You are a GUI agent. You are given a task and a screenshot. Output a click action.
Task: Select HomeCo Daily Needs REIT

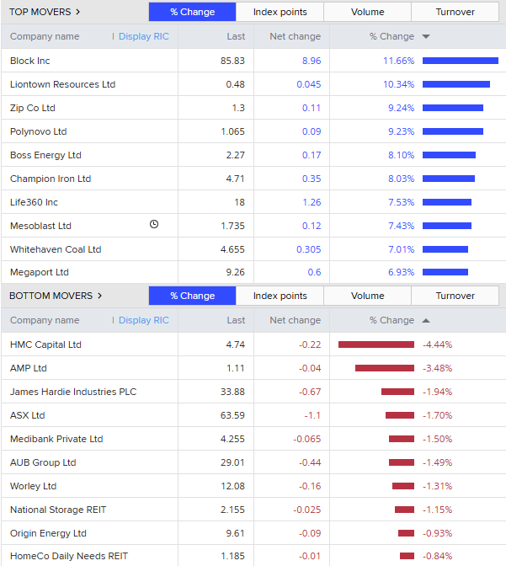[69, 556]
